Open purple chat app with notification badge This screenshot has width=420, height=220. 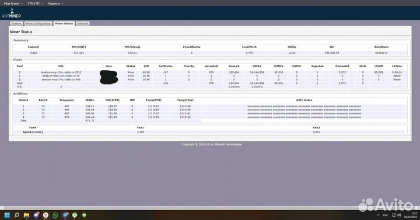point(36,215)
